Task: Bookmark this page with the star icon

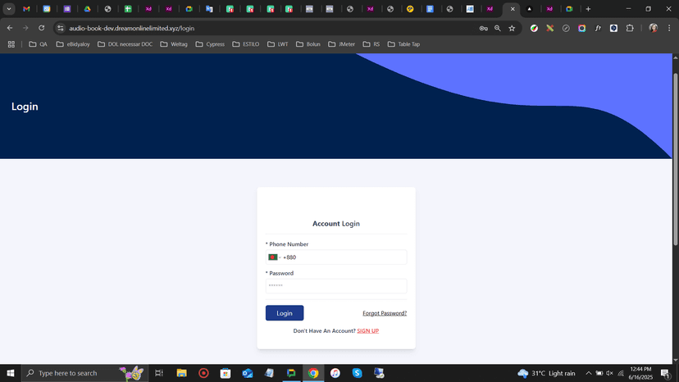Action: point(512,28)
